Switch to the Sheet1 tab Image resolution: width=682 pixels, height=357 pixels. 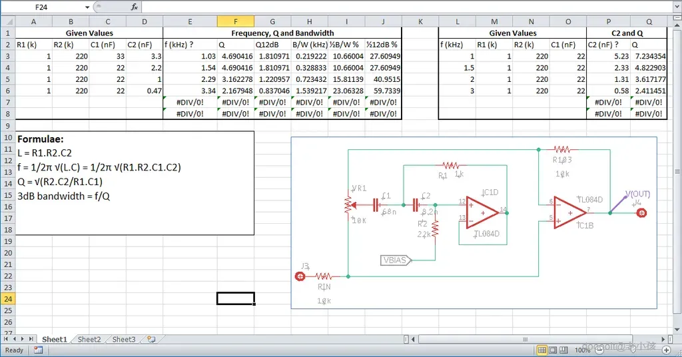pyautogui.click(x=55, y=339)
